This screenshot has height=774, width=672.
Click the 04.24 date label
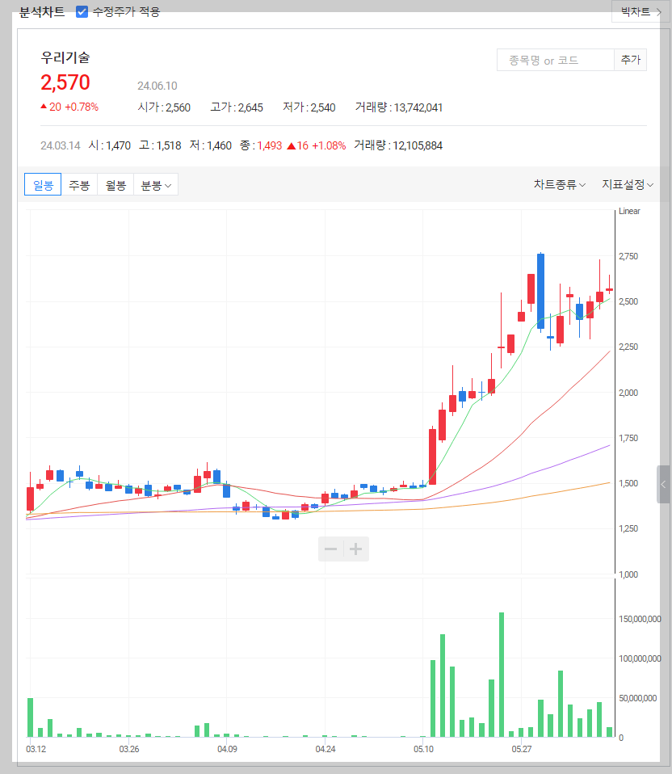pos(325,749)
